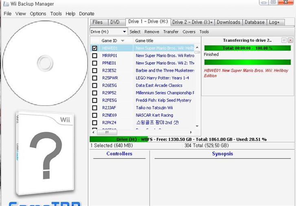Click the Game ID sort arrow
Viewport: 296px width, 206px height.
(x=123, y=41)
